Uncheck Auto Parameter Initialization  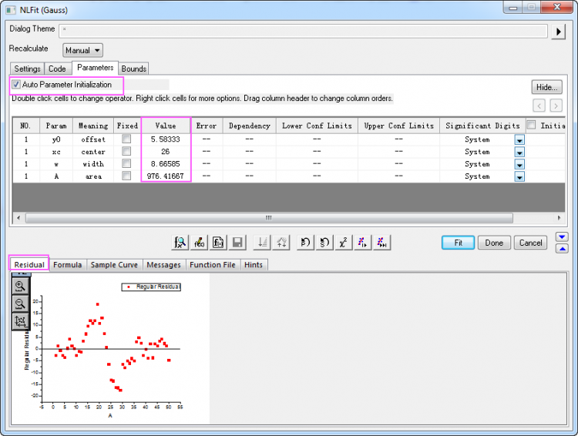point(16,84)
